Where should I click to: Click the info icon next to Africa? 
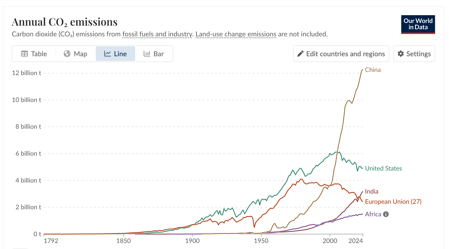click(x=386, y=214)
